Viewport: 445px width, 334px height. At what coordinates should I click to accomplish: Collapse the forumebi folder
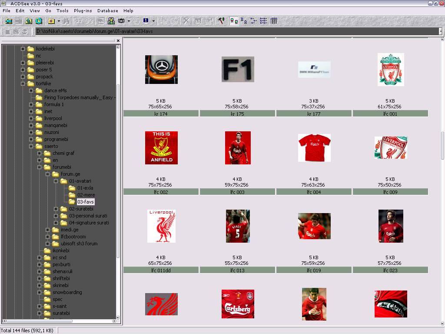point(39,167)
